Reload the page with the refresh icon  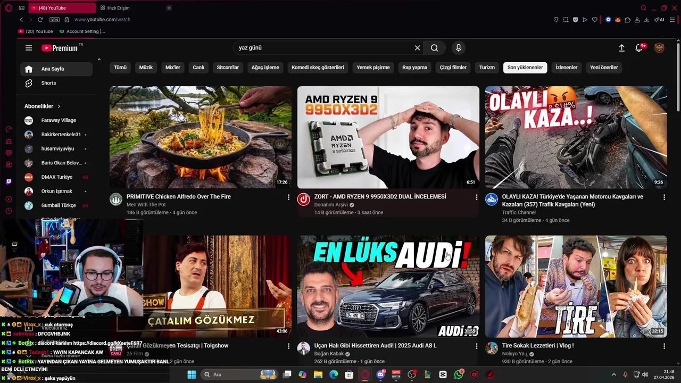pos(40,20)
